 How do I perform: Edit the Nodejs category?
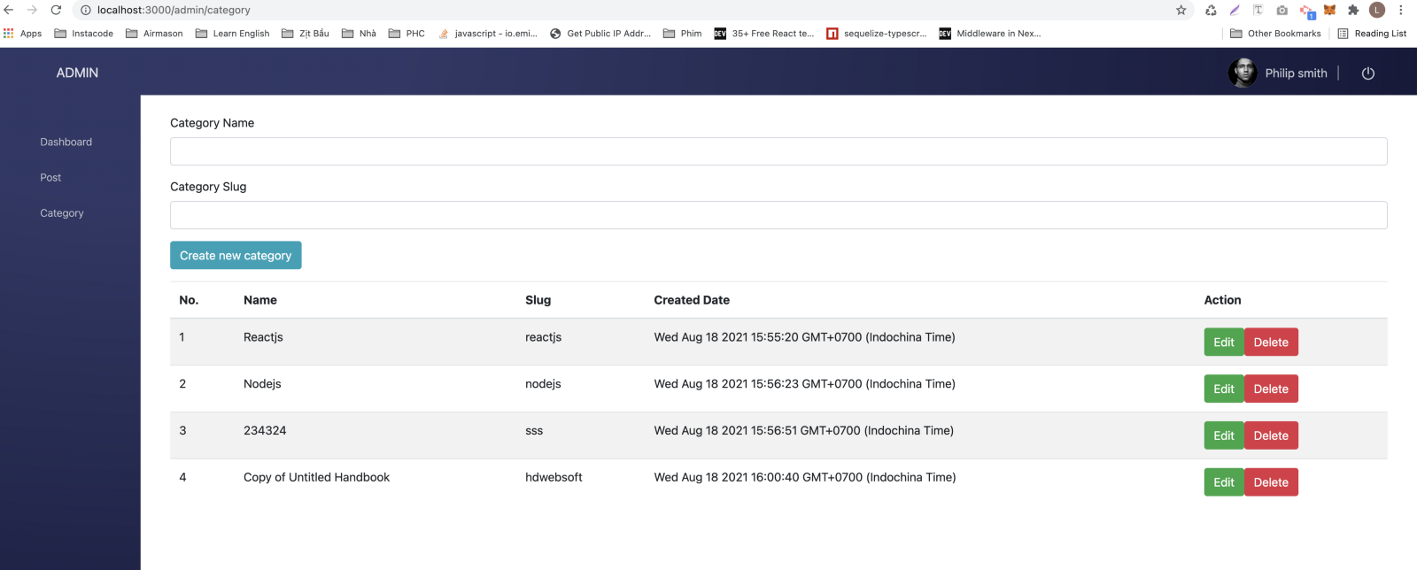1224,389
